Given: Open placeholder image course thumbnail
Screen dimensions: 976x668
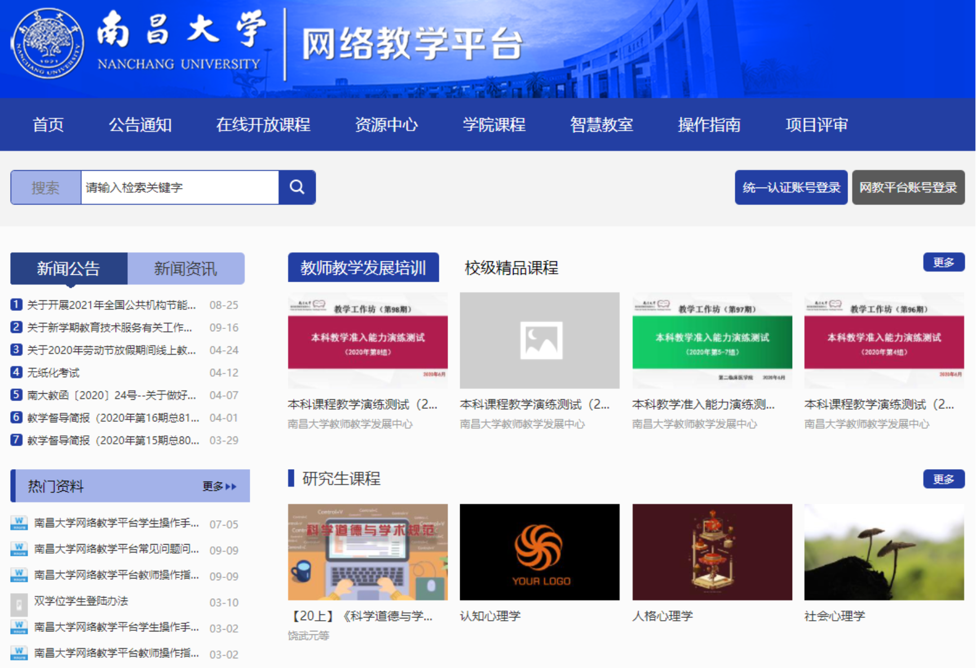Looking at the screenshot, I should 540,340.
